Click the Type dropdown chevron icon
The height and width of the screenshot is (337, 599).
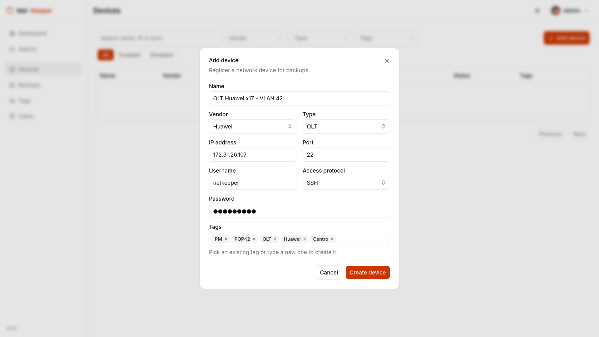384,127
